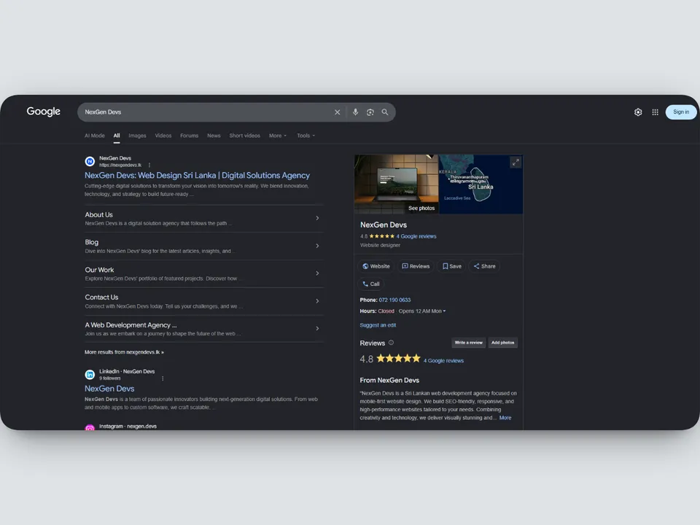700x525 pixels.
Task: Open 4 Google reviews link beside large stars
Action: tap(443, 361)
